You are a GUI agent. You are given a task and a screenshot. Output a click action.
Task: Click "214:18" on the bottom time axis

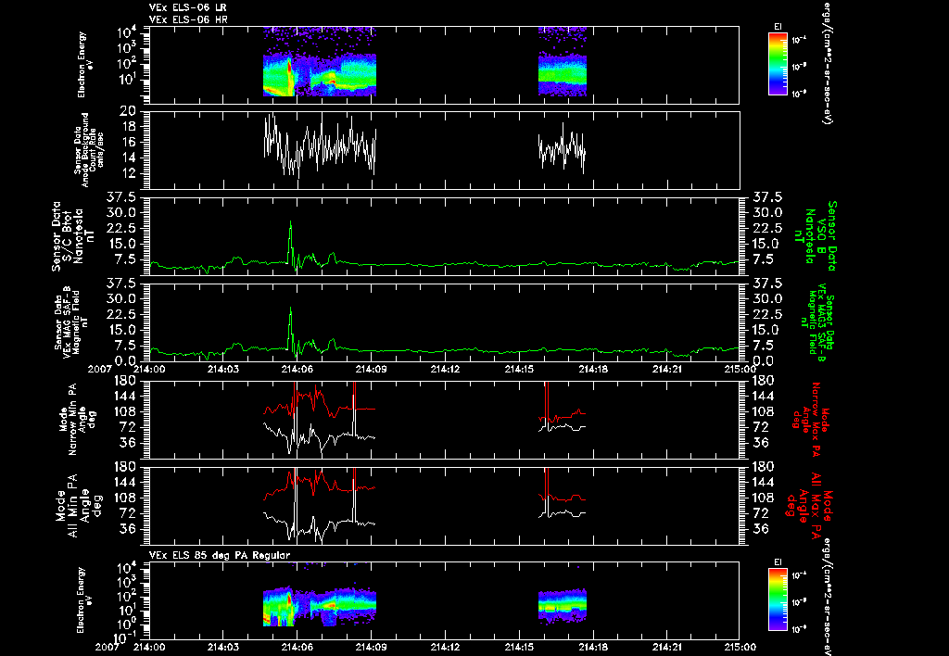[x=594, y=647]
